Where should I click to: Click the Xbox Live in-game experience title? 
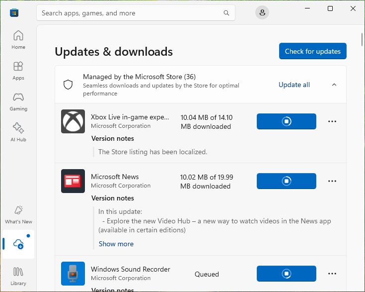pyautogui.click(x=130, y=117)
